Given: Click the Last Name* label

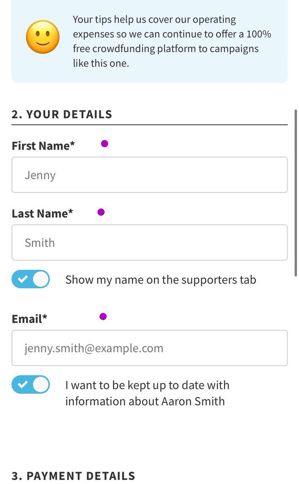Looking at the screenshot, I should [x=42, y=213].
